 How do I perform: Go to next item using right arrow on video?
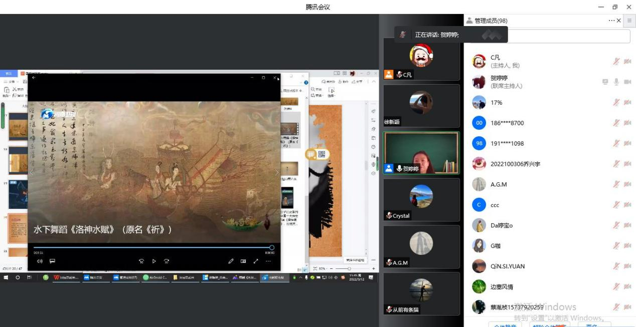click(276, 172)
